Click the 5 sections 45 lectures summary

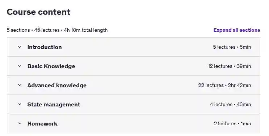pos(57,30)
